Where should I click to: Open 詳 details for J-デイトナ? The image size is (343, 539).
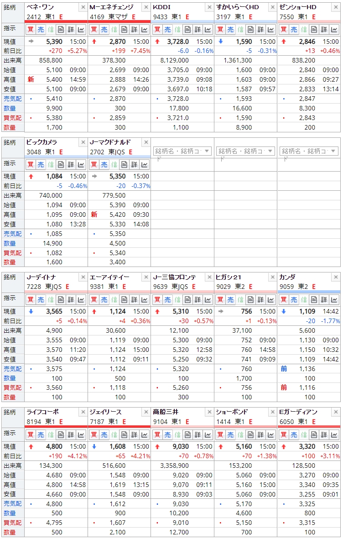coord(71,300)
